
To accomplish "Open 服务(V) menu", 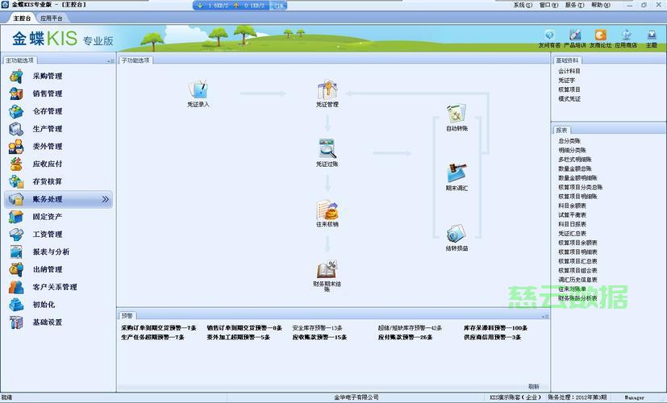I will coord(575,5).
